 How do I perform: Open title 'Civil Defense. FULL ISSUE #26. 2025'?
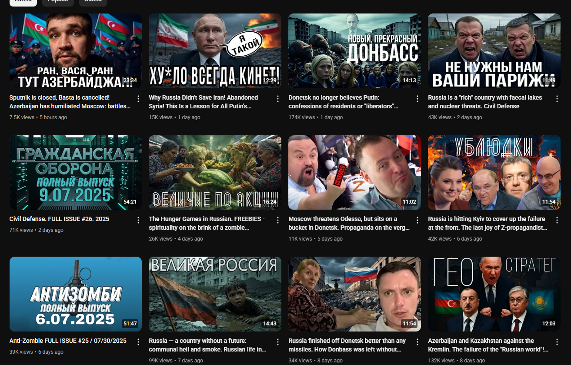[59, 219]
